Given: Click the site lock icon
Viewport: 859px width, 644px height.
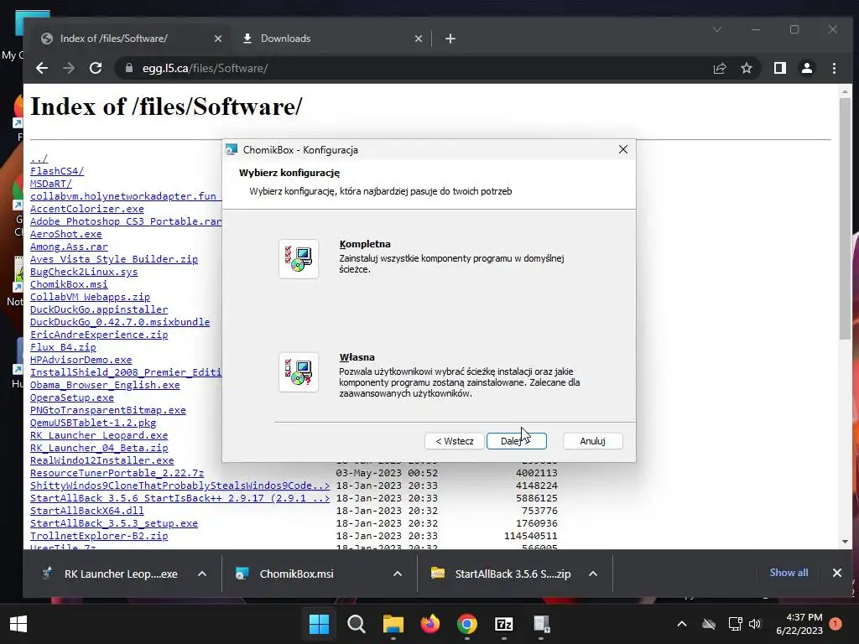Looking at the screenshot, I should click(x=129, y=68).
